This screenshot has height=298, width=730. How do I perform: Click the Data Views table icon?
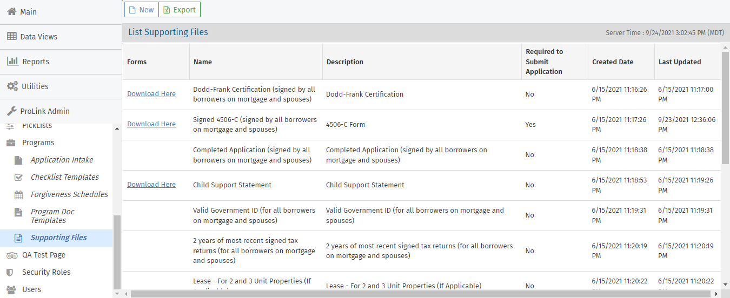tap(11, 37)
